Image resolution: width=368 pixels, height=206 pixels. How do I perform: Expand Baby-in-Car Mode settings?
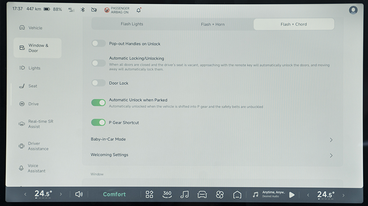[x=211, y=140]
